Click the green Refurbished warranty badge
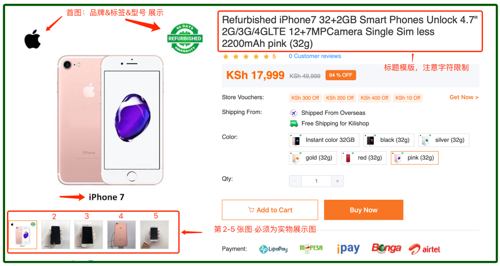The image size is (500, 266). coord(185,38)
